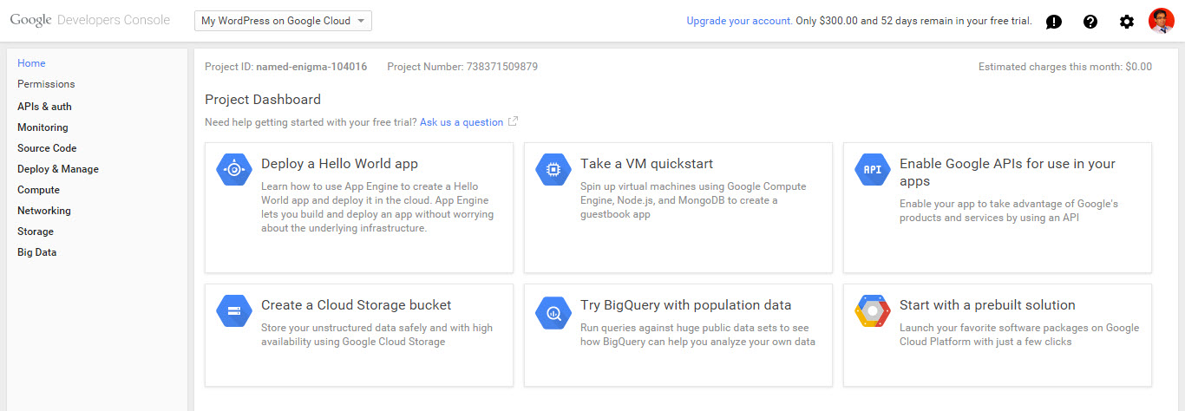Click the Google APIs products and services description

pos(1009,211)
